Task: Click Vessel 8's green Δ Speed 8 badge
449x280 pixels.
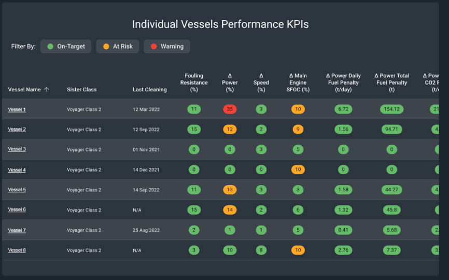Action: (x=261, y=250)
